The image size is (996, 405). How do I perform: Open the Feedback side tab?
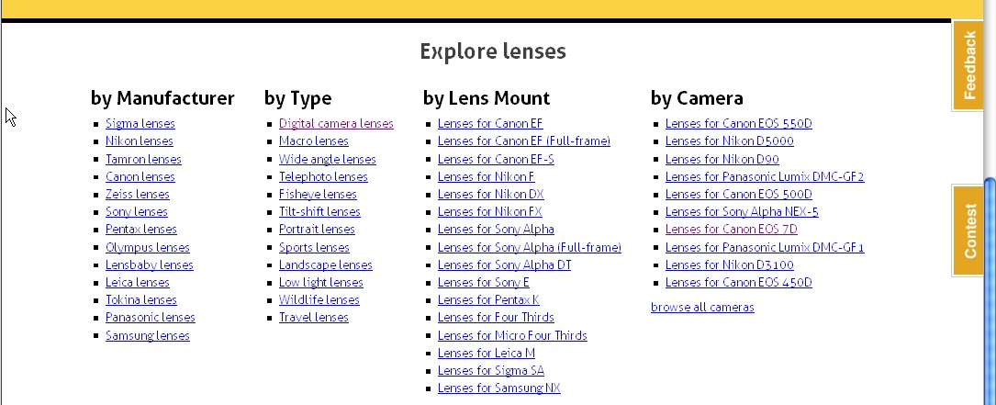968,65
